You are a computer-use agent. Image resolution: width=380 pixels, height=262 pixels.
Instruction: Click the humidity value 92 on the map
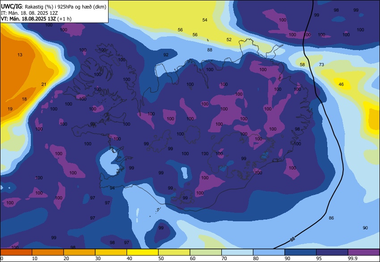[x=166, y=55]
